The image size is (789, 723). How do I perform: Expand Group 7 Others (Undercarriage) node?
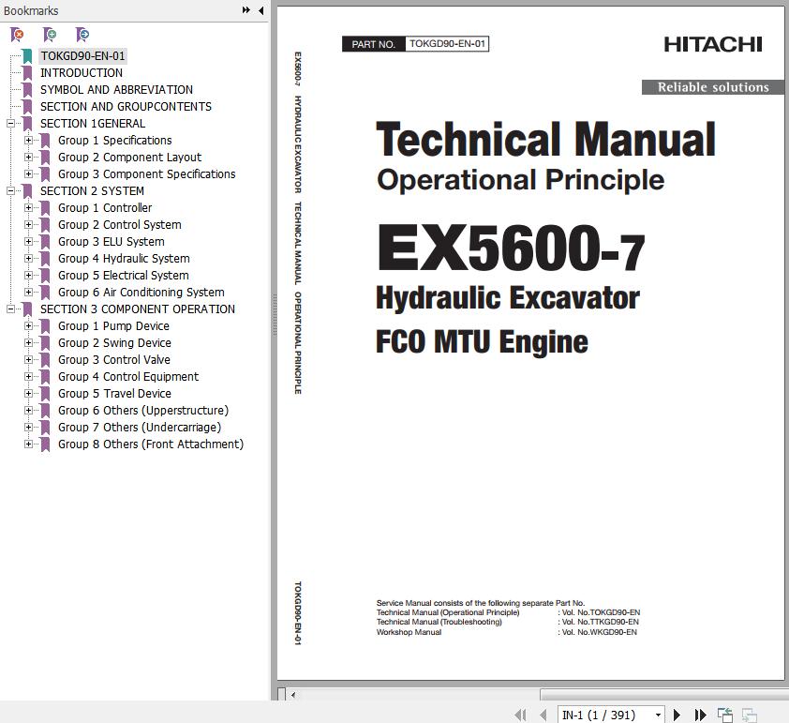[x=29, y=427]
